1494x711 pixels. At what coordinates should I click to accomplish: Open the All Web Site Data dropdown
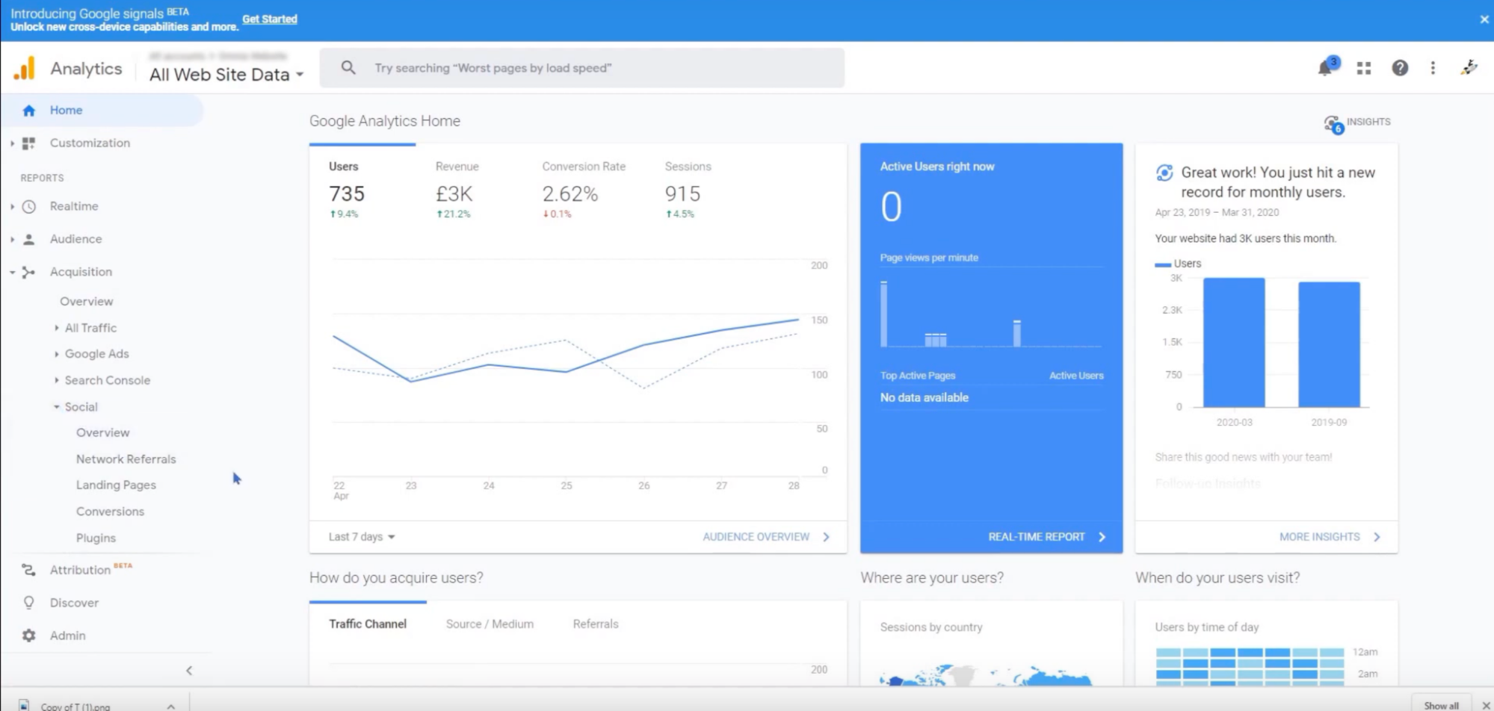coord(226,75)
